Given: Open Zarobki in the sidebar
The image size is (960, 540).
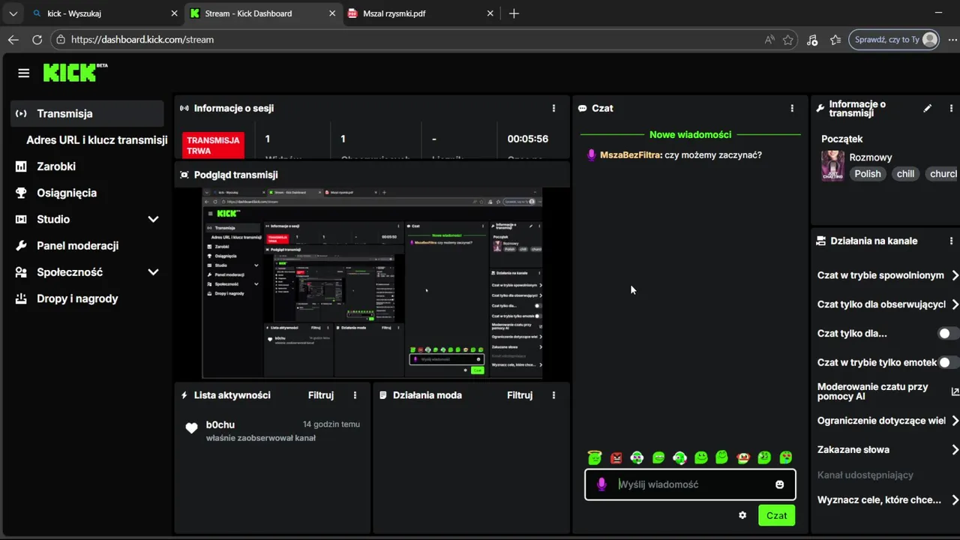Looking at the screenshot, I should click(56, 166).
